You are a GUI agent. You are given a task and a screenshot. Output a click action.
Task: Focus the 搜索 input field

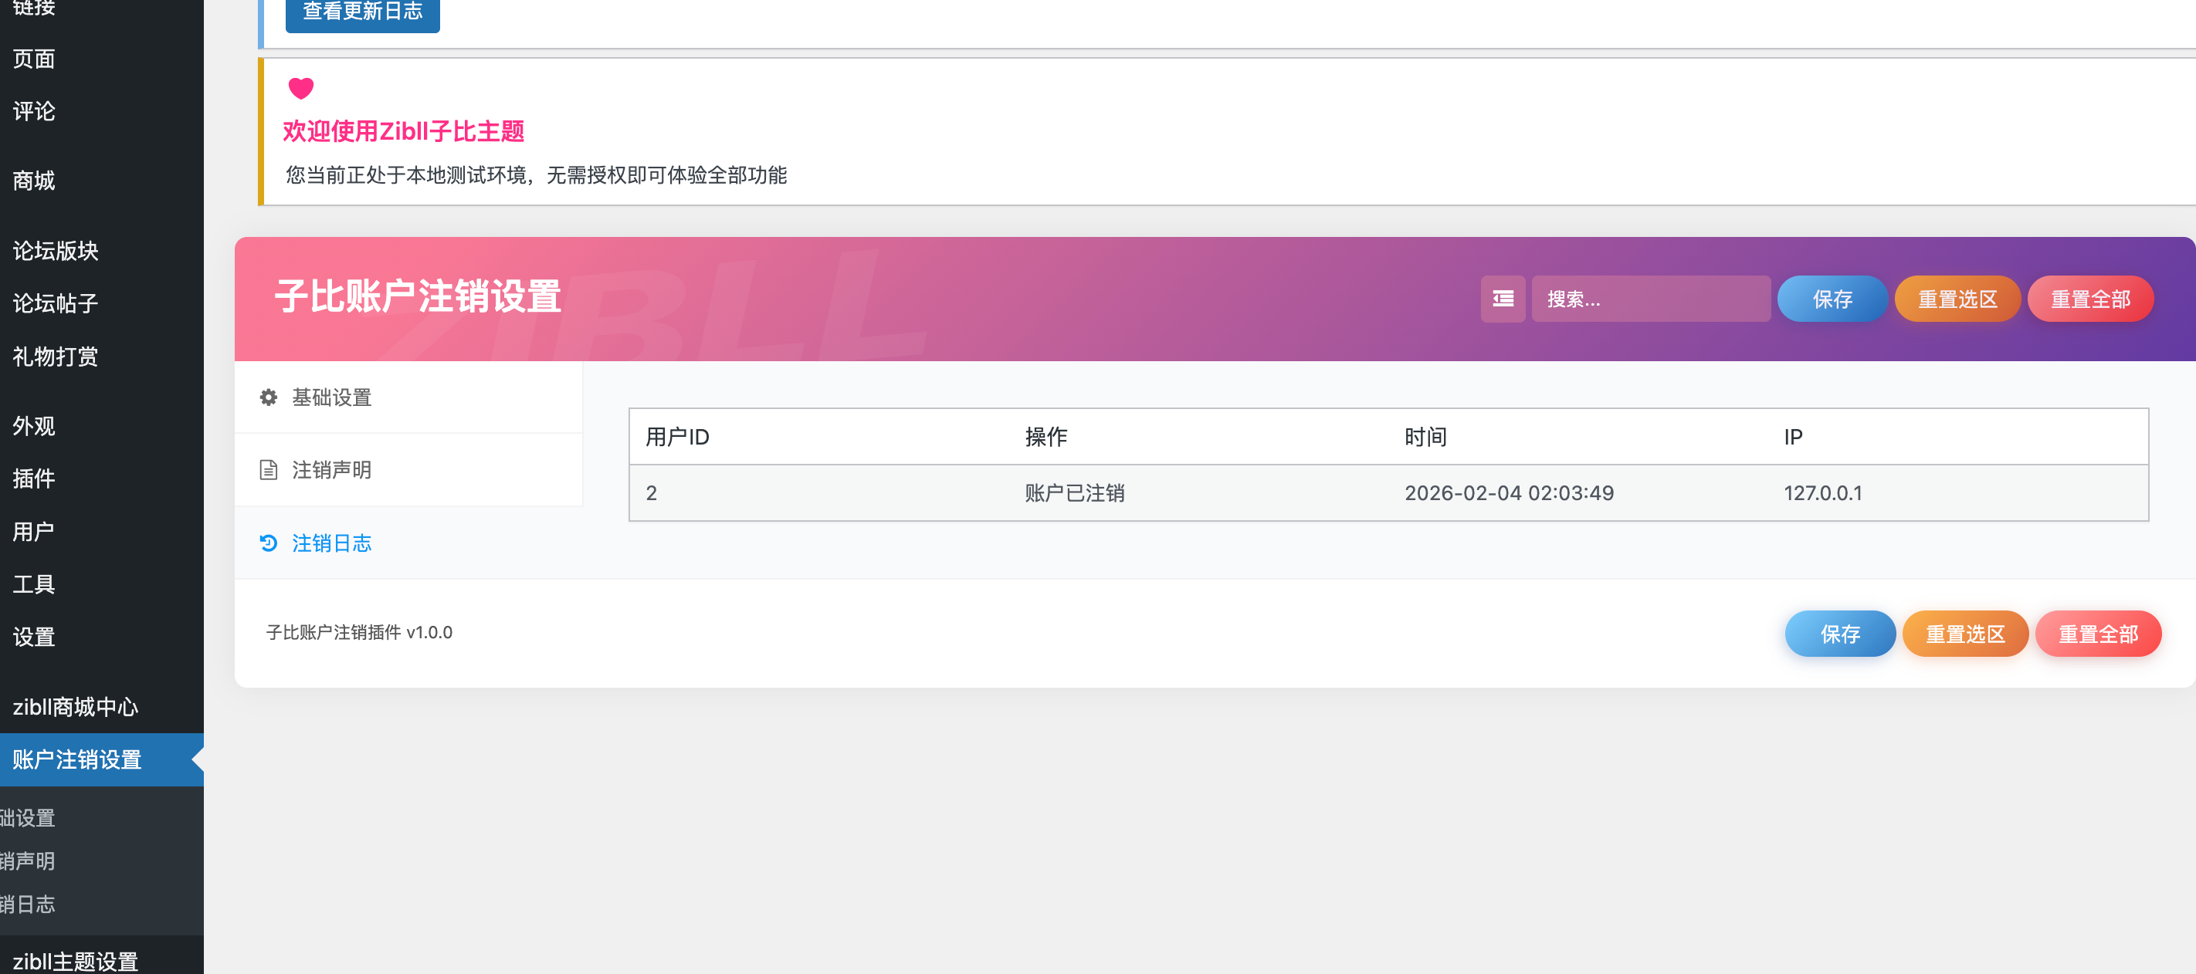(1649, 299)
